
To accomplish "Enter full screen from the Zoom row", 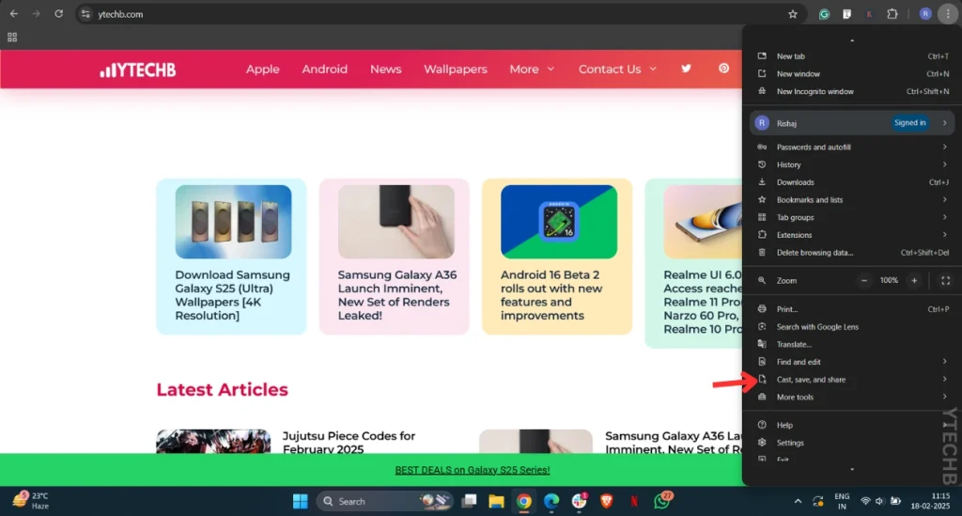I will (x=945, y=280).
